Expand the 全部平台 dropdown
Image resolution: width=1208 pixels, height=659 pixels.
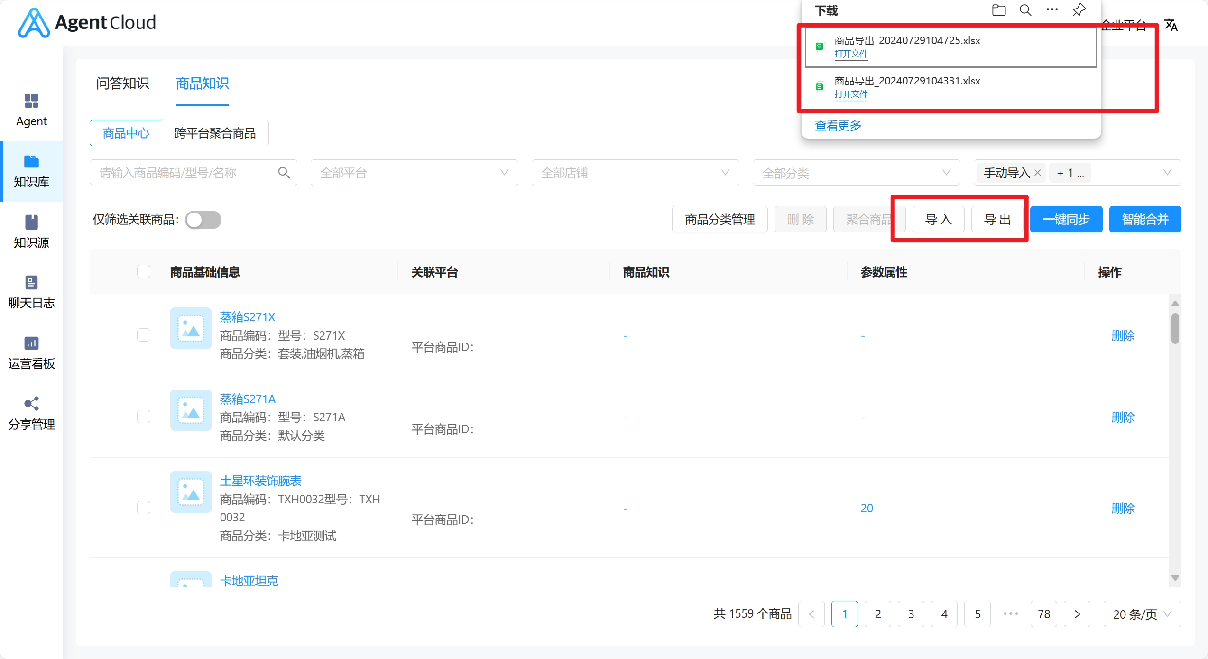click(414, 173)
